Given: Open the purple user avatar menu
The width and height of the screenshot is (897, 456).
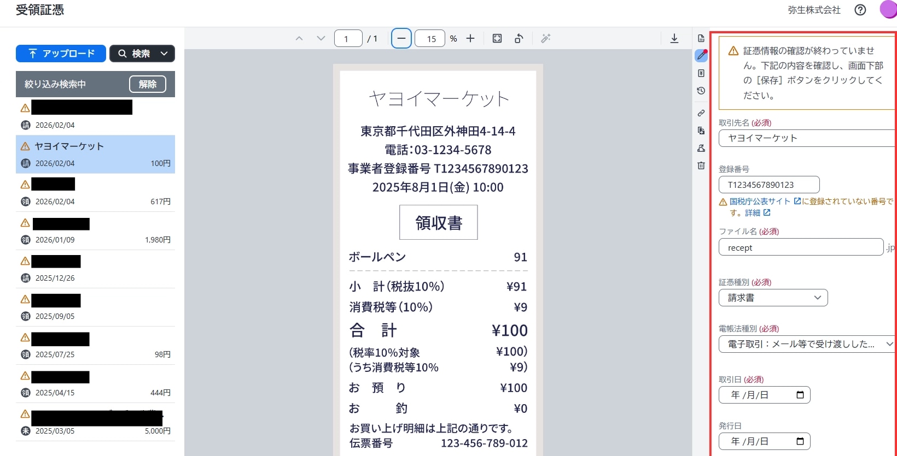Looking at the screenshot, I should 889,9.
